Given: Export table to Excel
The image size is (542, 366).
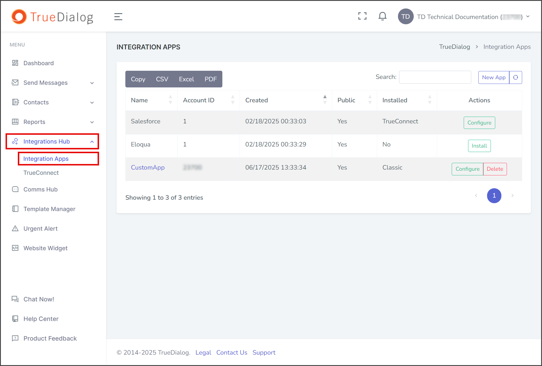Looking at the screenshot, I should click(186, 79).
